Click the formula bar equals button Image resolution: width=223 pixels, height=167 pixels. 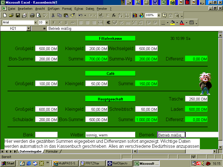point(44,29)
